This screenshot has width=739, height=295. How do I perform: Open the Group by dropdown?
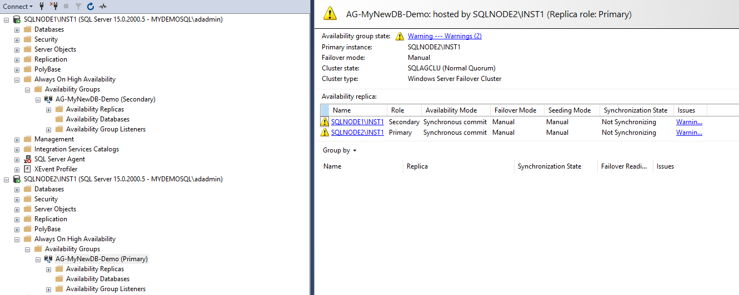pyautogui.click(x=339, y=150)
